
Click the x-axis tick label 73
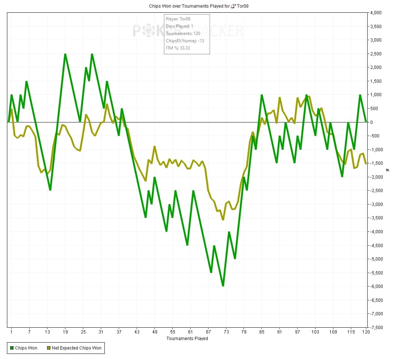226,332
